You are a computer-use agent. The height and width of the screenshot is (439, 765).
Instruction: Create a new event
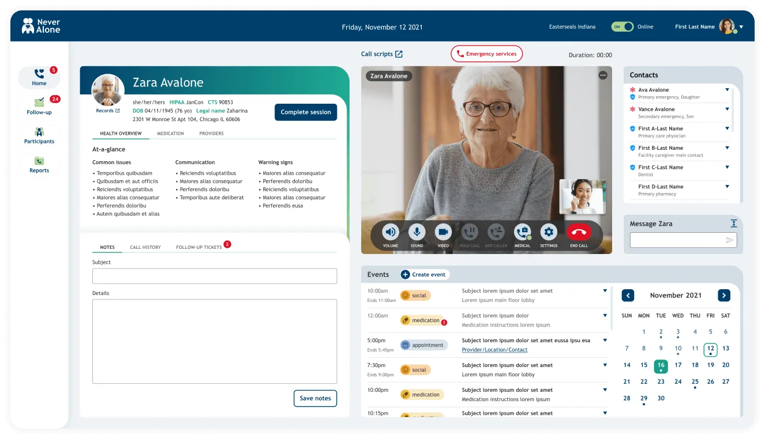[425, 274]
